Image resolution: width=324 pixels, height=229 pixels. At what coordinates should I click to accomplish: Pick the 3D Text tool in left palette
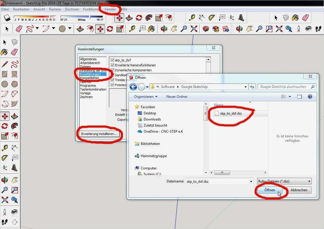(15, 168)
